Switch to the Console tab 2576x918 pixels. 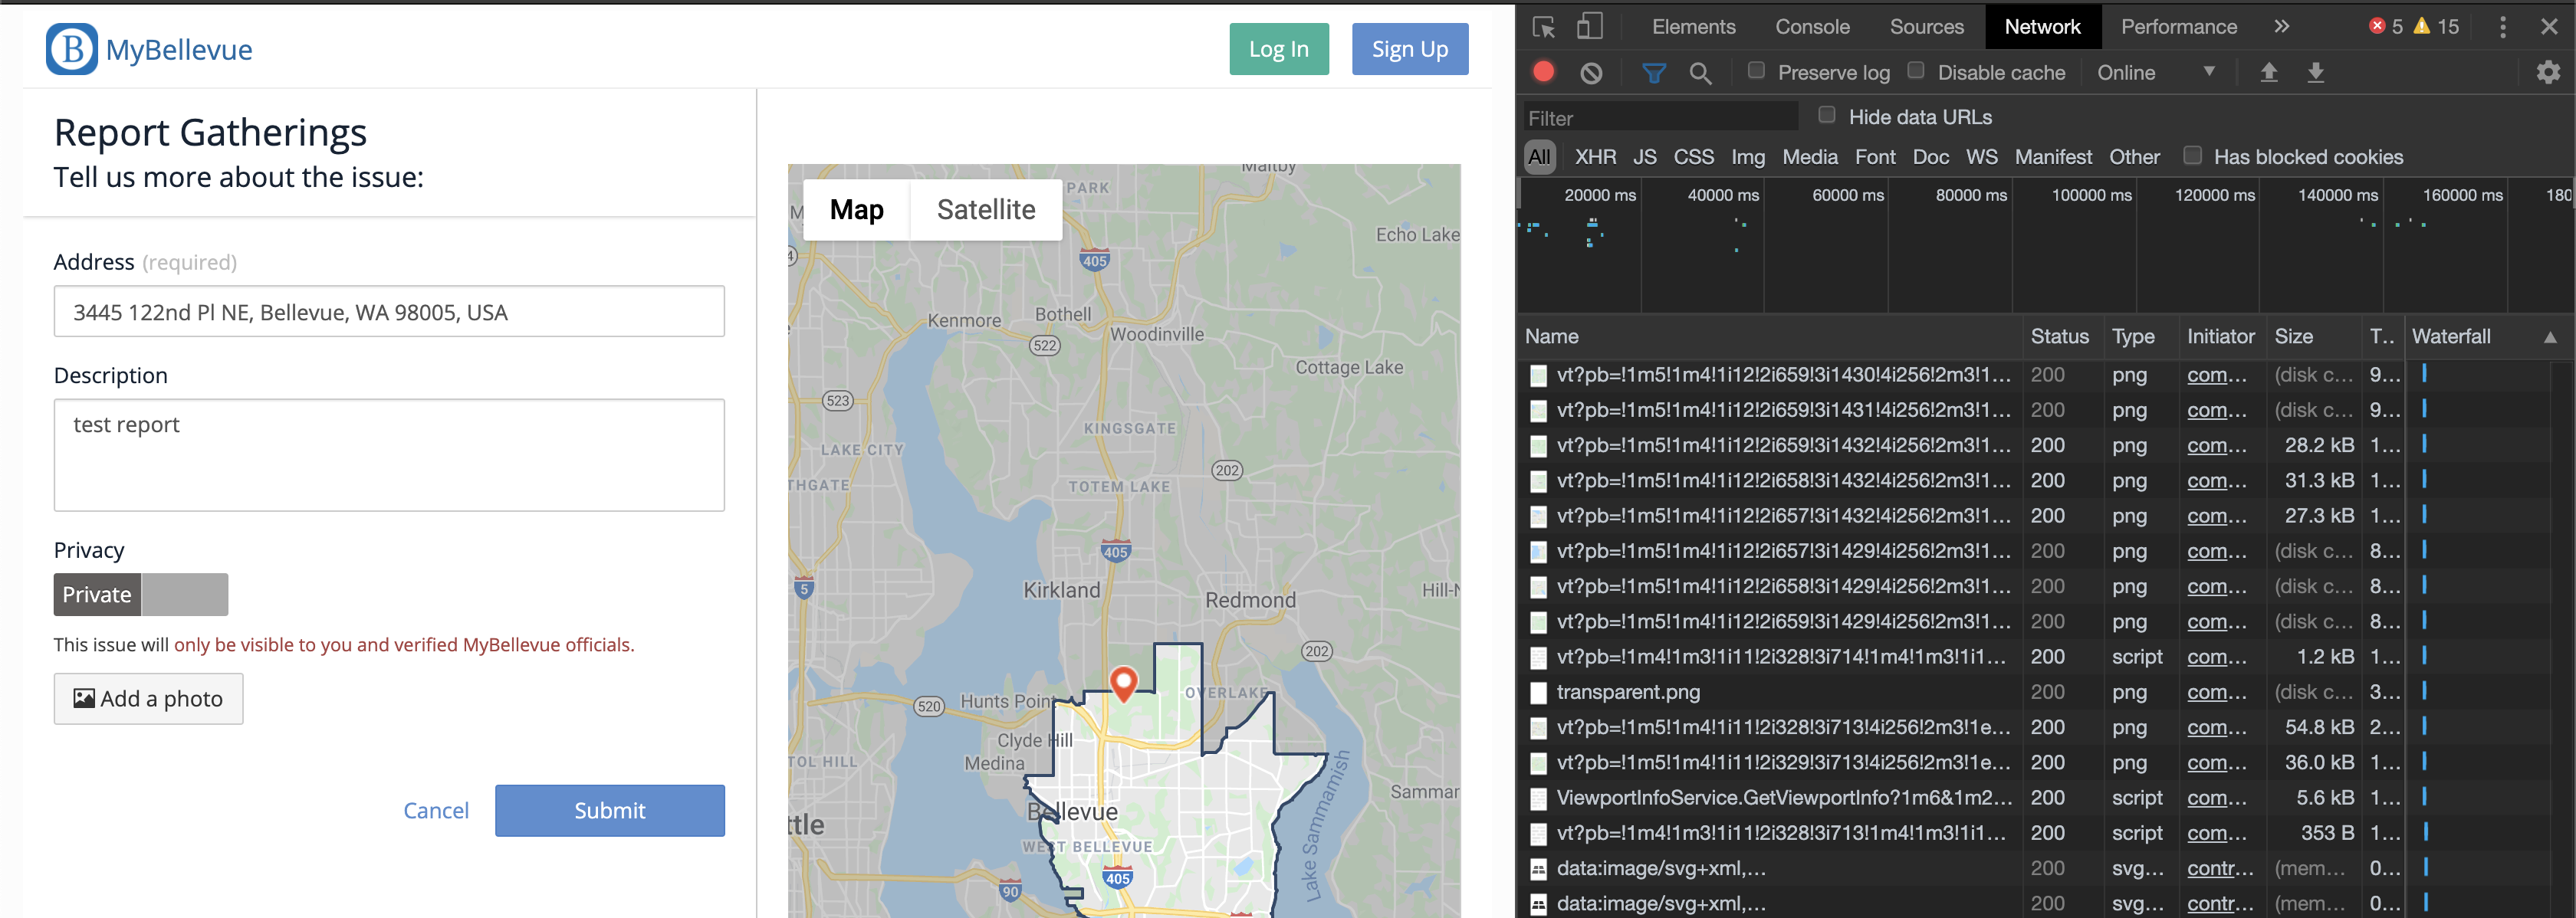coord(1812,27)
